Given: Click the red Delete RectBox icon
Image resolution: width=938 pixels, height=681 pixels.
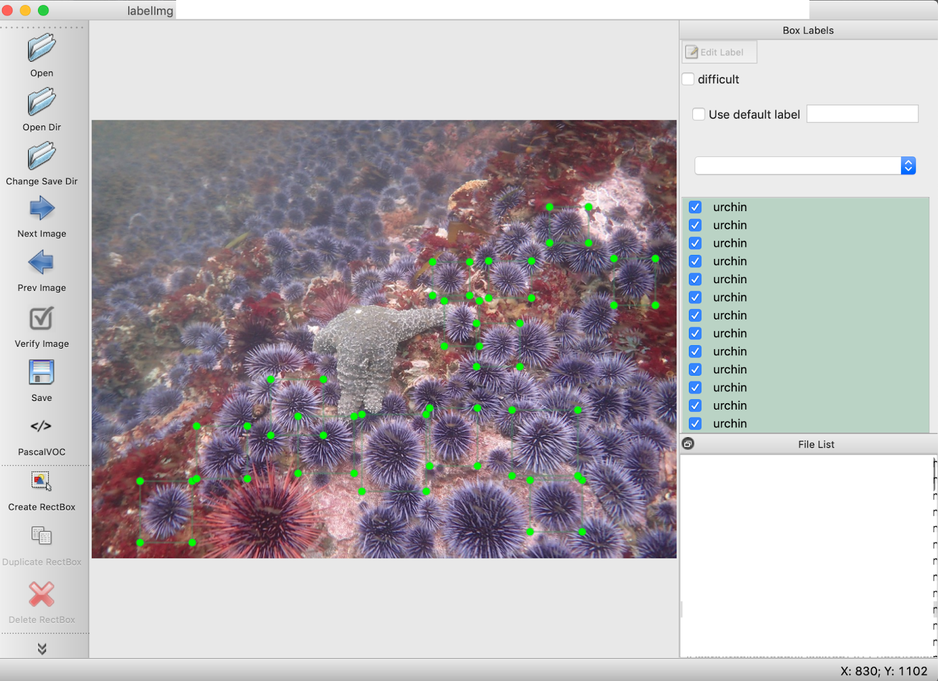Looking at the screenshot, I should coord(42,594).
